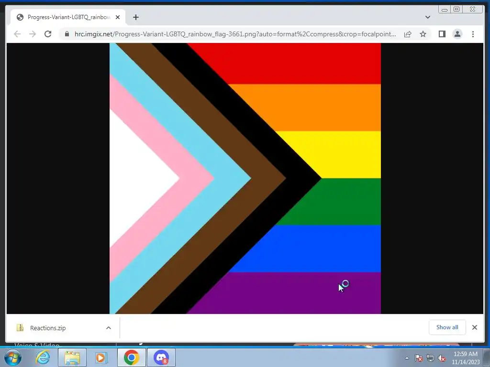The width and height of the screenshot is (490, 367).
Task: Go back to the previous page
Action: (17, 34)
